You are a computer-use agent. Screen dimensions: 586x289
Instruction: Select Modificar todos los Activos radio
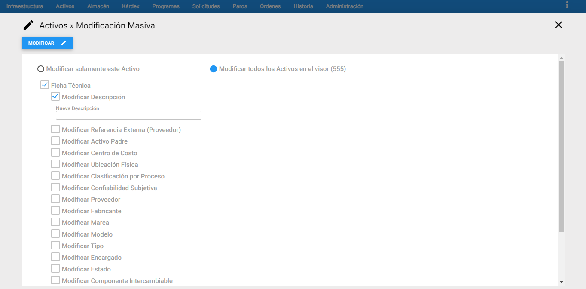pos(214,69)
